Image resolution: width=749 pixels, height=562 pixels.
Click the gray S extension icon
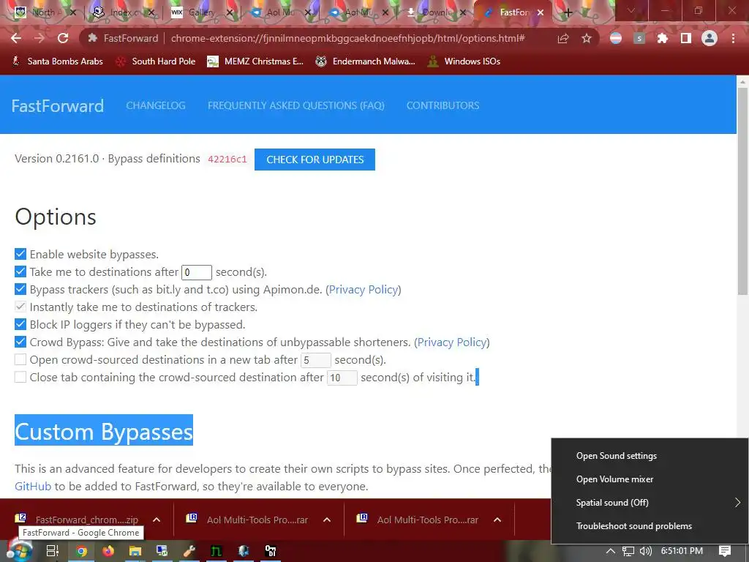point(639,38)
